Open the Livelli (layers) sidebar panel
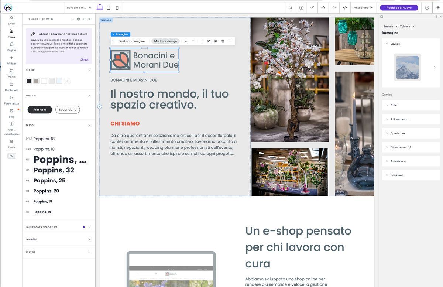 (11, 20)
